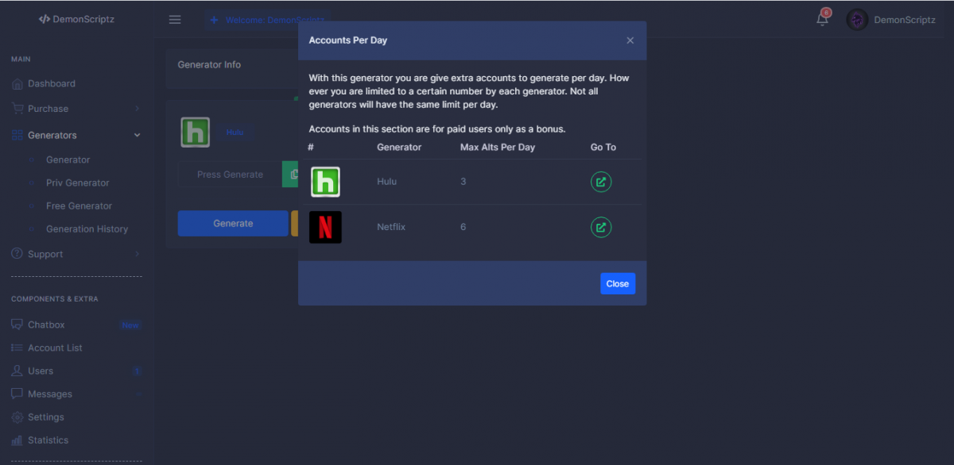Click the DemonScriptz logo in header
Screen dimensions: 954x465
[76, 20]
